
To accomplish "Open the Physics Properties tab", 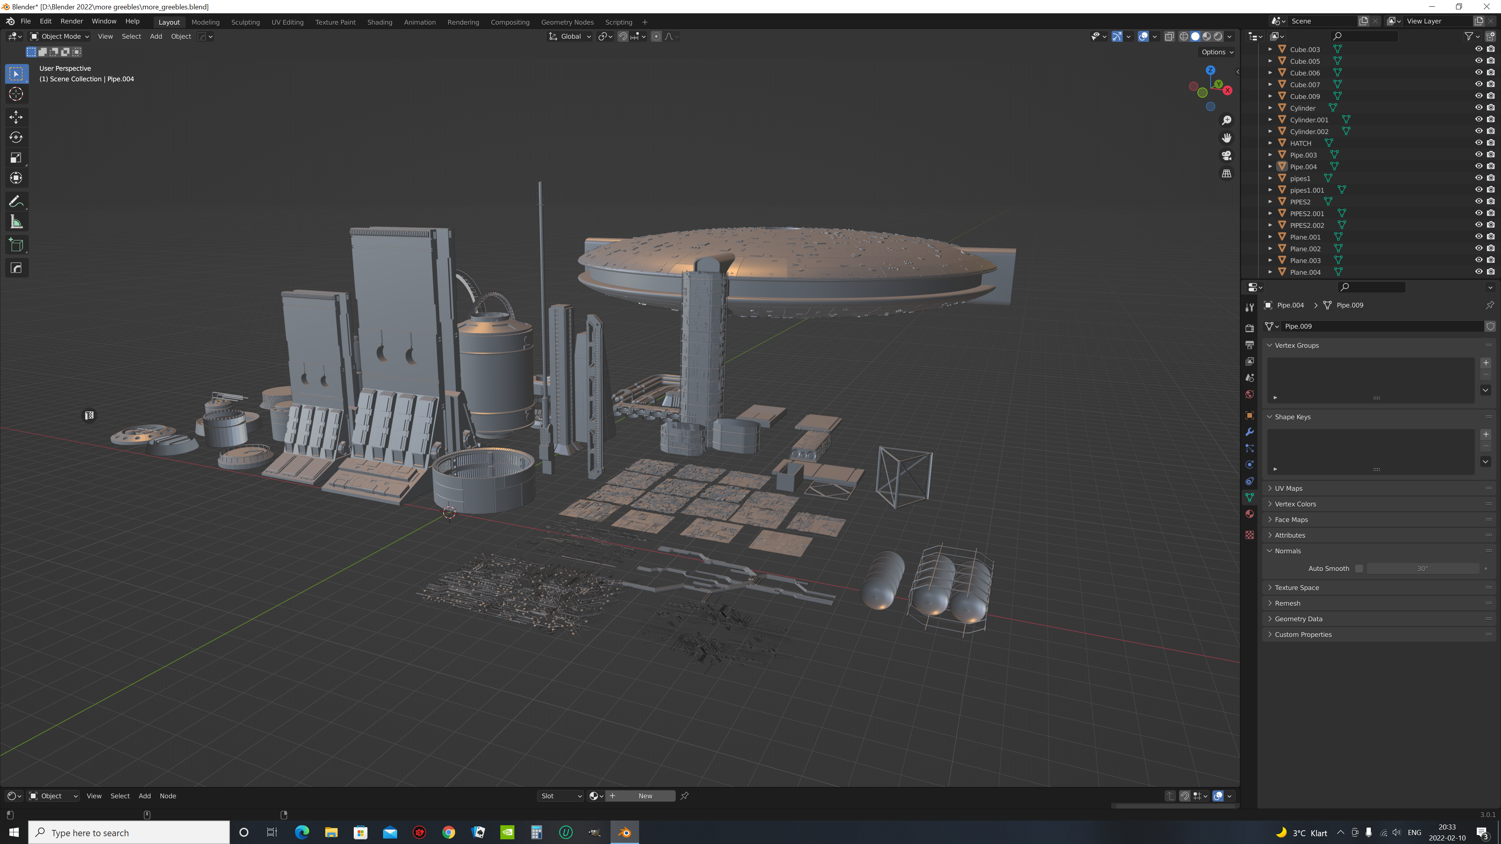I will [x=1249, y=464].
